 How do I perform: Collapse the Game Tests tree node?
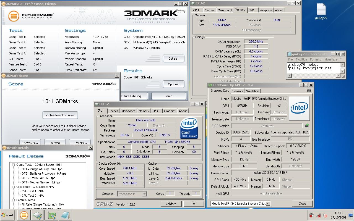[13, 165]
